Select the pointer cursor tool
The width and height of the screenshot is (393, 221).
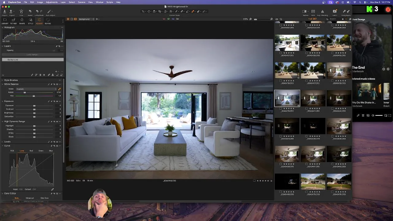[x=143, y=11]
